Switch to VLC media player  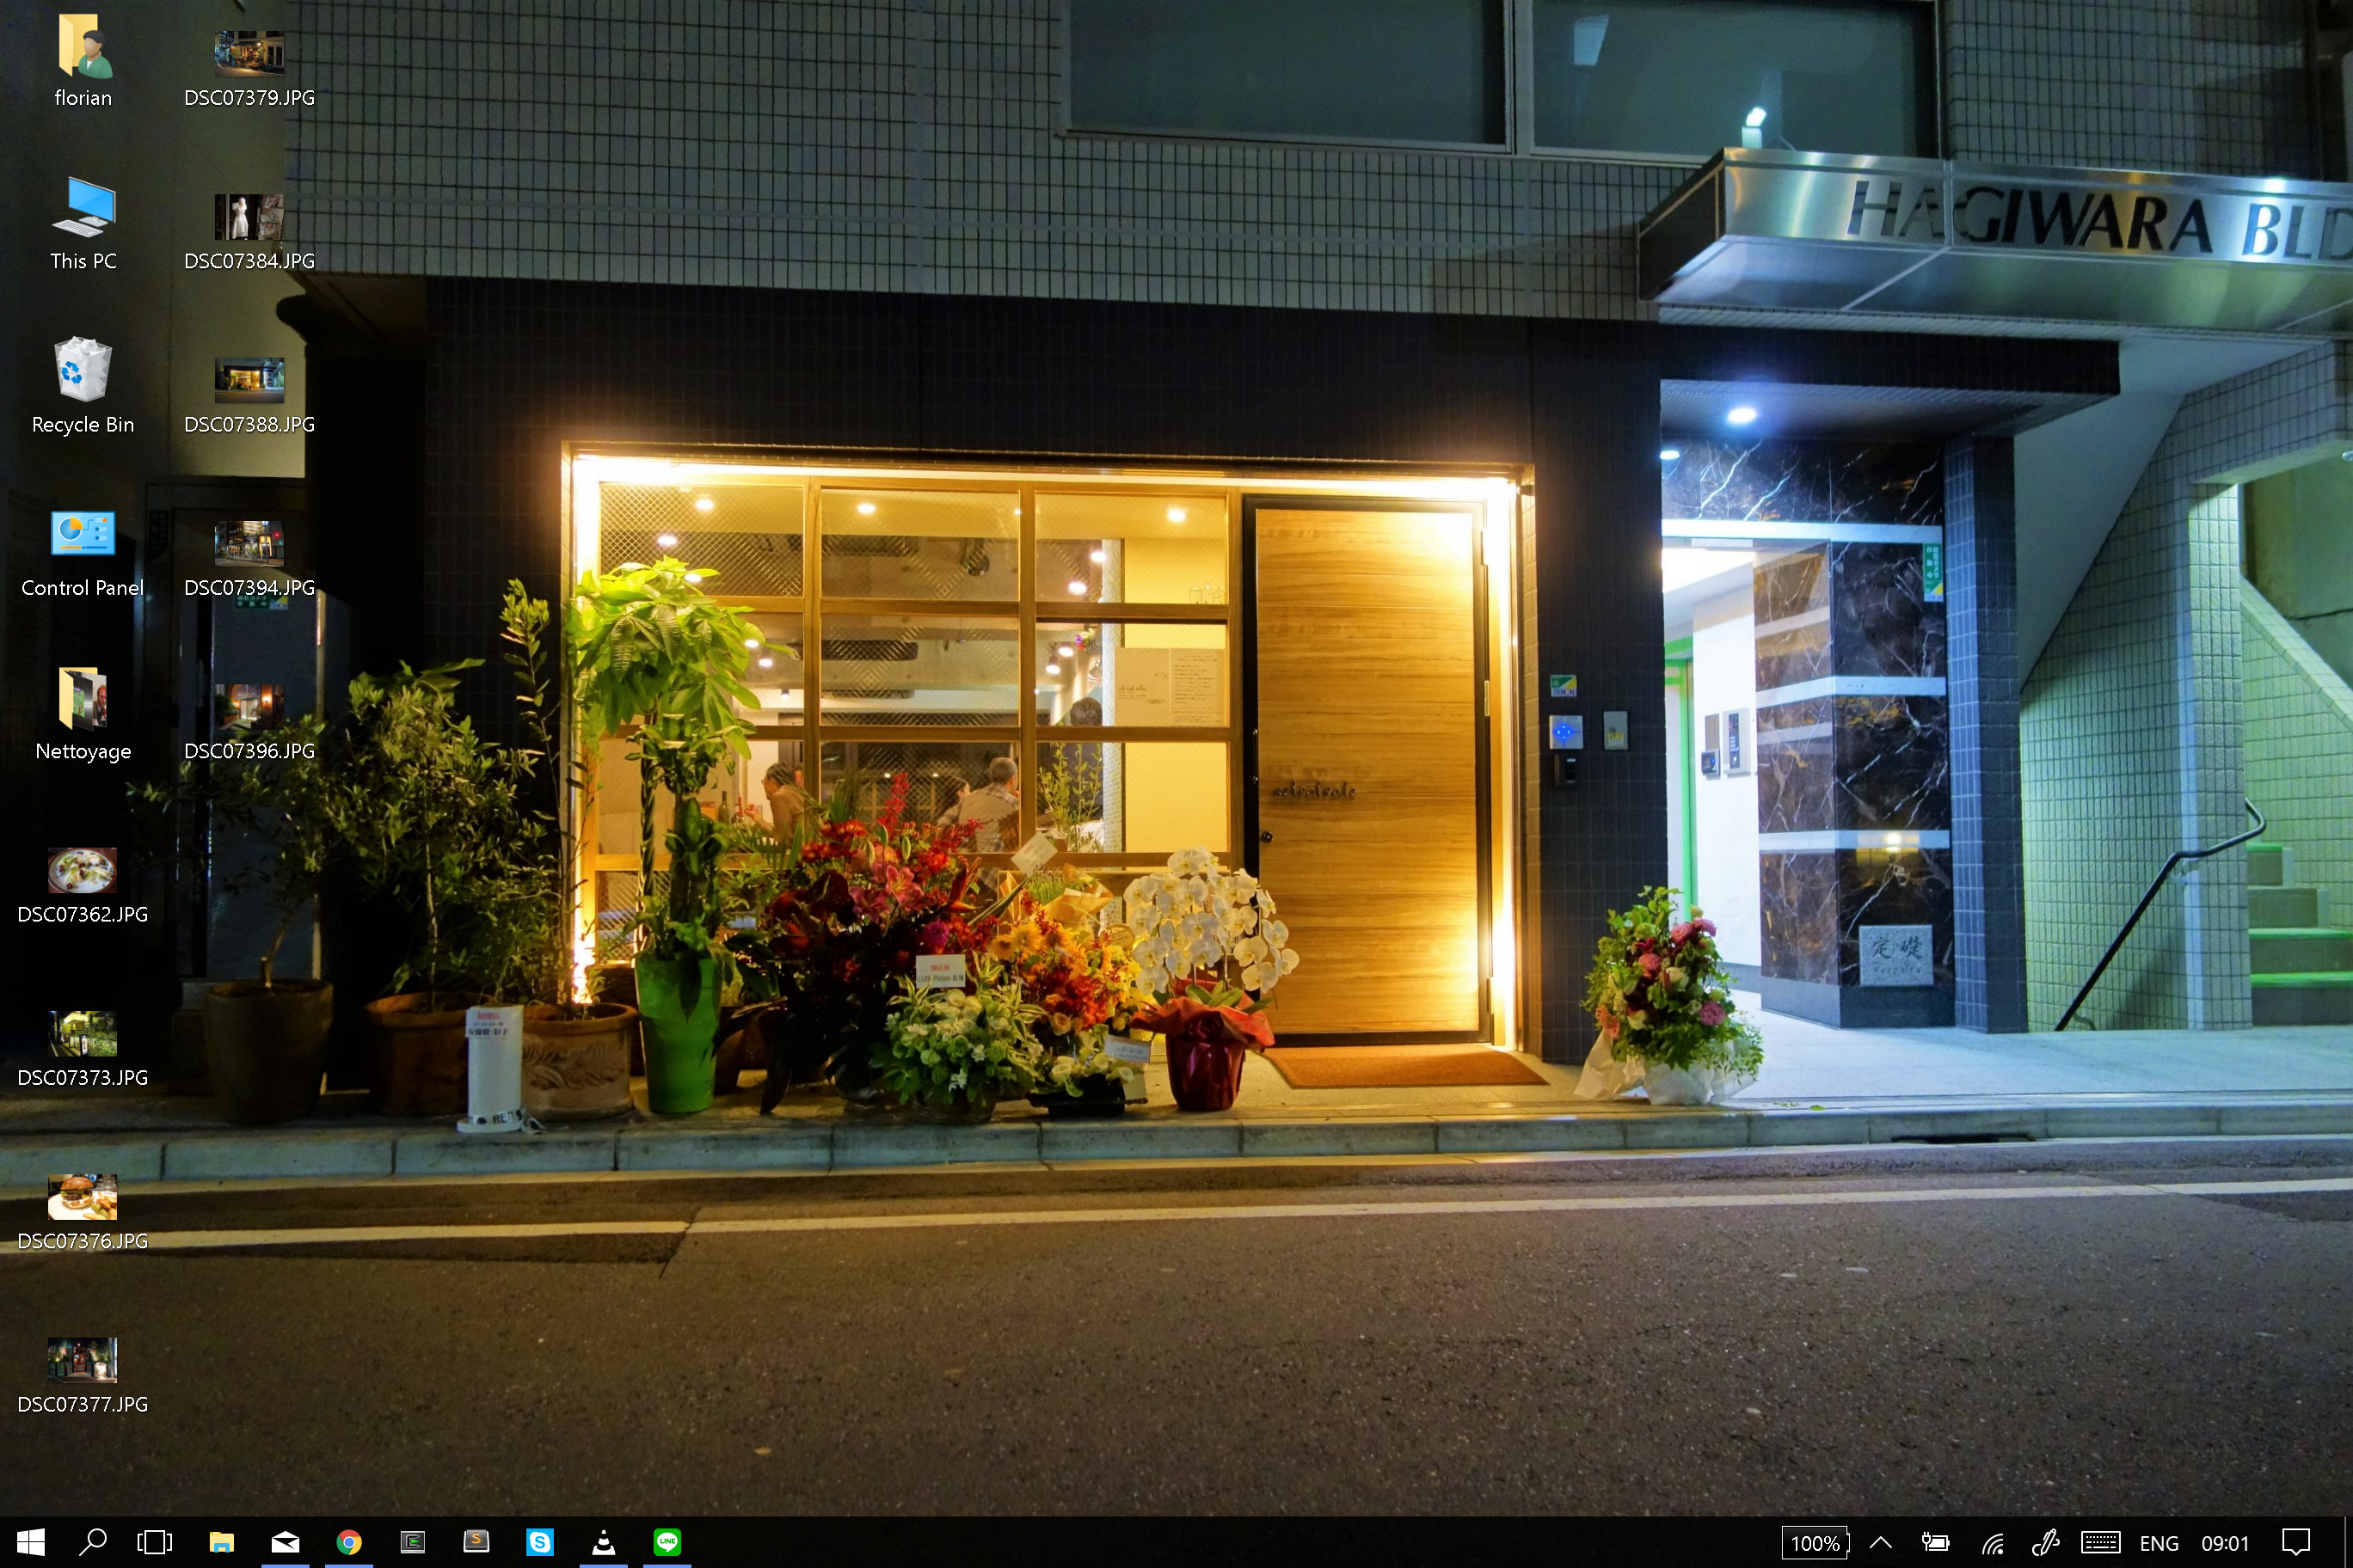[x=603, y=1542]
